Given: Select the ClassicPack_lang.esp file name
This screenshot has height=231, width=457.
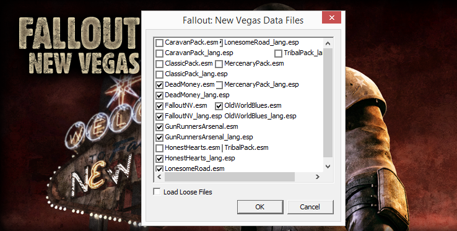Looking at the screenshot, I should (196, 74).
